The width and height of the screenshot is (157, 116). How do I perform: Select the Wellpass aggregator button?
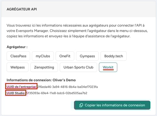17,67
